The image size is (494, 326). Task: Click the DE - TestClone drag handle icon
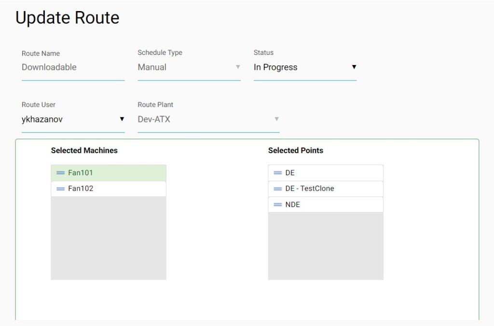click(277, 189)
